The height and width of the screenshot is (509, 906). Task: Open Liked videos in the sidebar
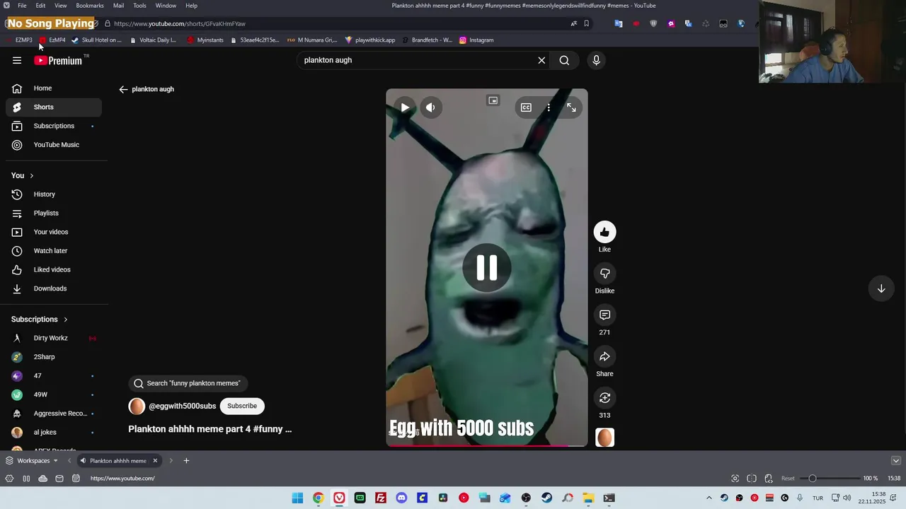pos(54,269)
